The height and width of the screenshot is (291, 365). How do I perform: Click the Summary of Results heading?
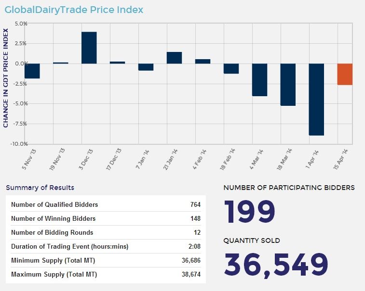pyautogui.click(x=40, y=188)
